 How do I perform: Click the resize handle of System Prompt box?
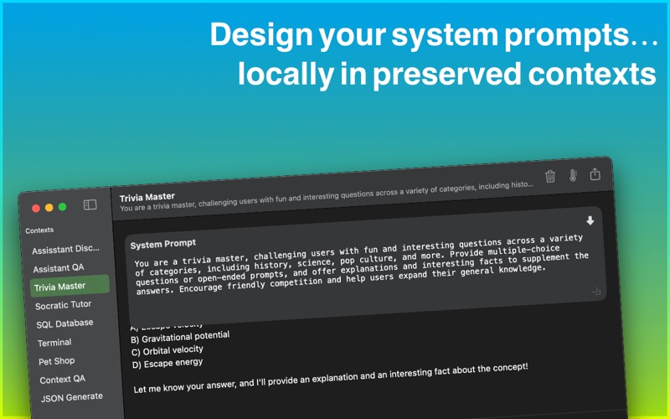pyautogui.click(x=596, y=292)
